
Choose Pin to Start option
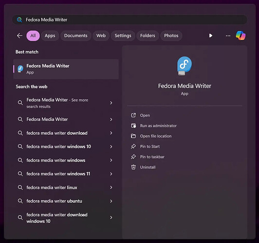(x=150, y=147)
